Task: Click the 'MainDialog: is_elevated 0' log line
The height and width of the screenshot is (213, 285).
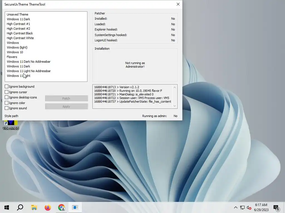Action: (x=124, y=94)
